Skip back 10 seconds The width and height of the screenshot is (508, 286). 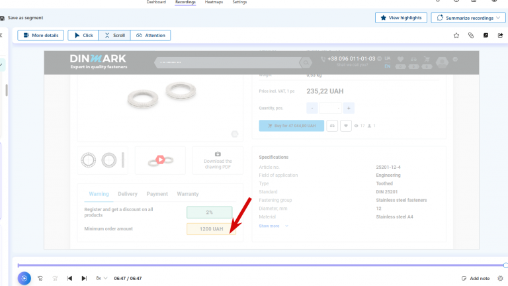click(40, 278)
